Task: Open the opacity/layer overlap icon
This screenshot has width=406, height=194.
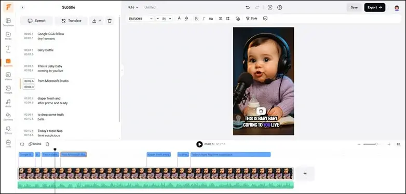Action: pos(238,19)
